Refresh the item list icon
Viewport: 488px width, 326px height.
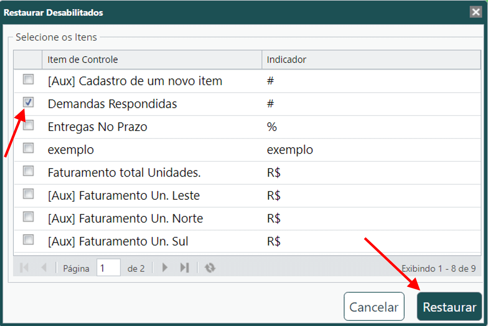[x=210, y=268]
